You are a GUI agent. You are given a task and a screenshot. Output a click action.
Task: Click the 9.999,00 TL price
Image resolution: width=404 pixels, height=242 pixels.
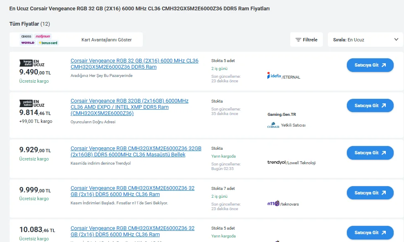(x=35, y=190)
